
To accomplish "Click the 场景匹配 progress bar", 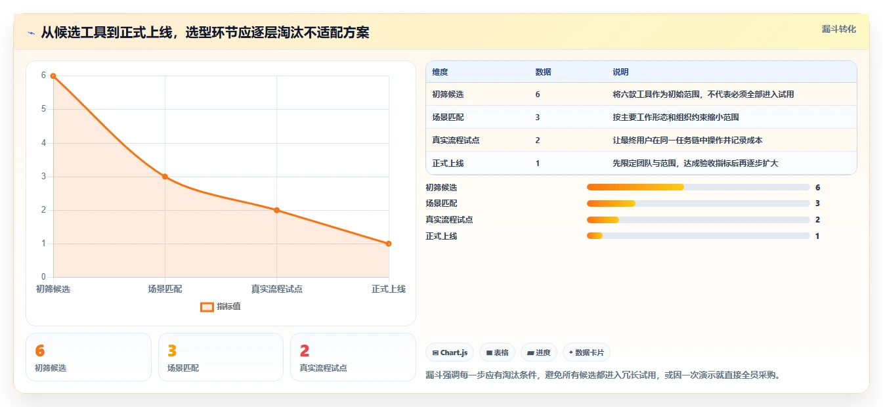I will tap(698, 203).
